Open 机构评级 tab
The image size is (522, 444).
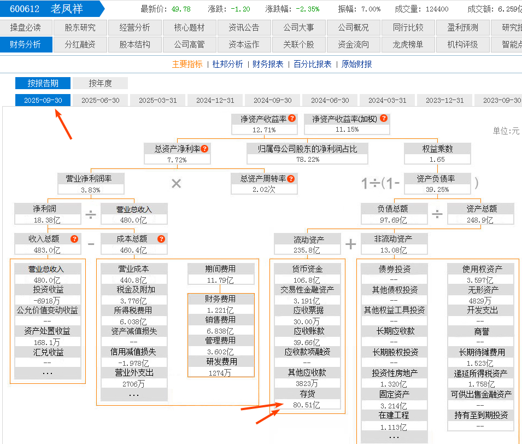(x=462, y=44)
